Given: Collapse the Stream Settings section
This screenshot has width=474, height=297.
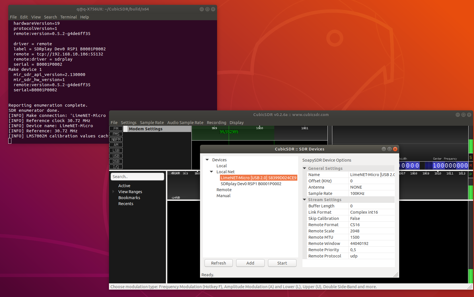Looking at the screenshot, I should click(304, 200).
